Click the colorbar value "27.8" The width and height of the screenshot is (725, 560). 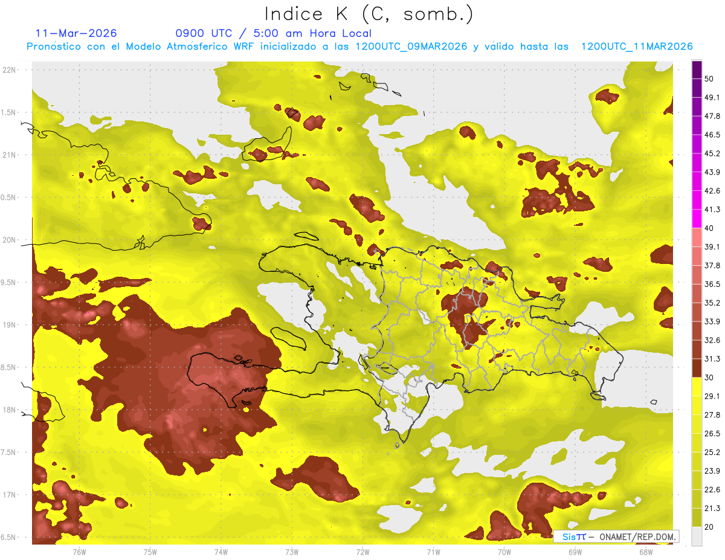712,414
